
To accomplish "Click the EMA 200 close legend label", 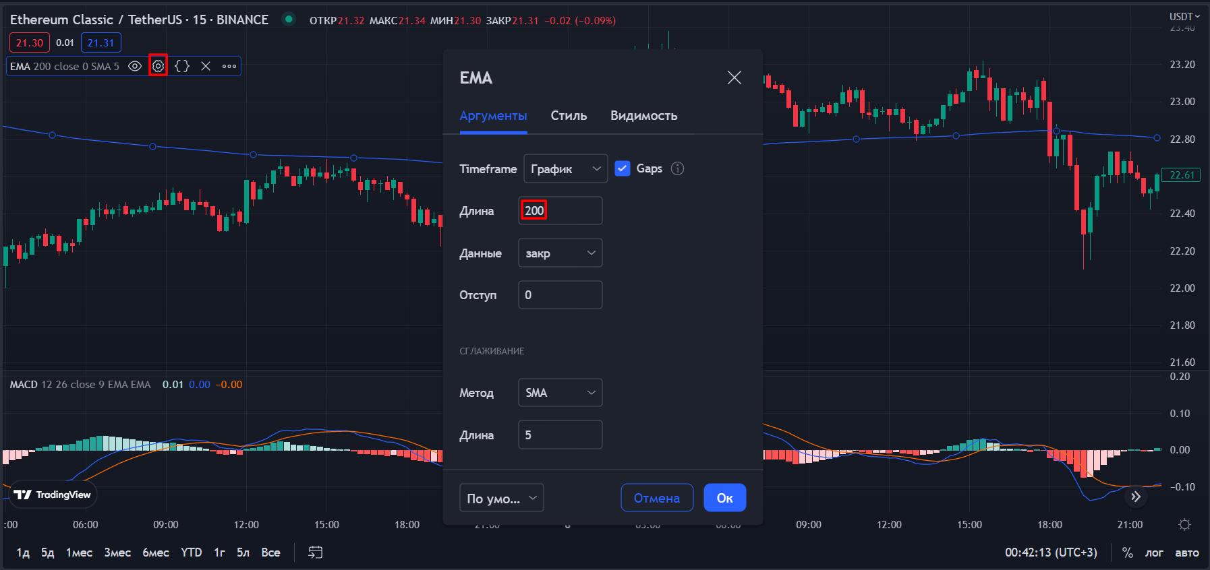I will pyautogui.click(x=65, y=66).
